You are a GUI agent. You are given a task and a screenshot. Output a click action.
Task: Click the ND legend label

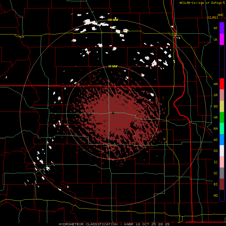216,196
